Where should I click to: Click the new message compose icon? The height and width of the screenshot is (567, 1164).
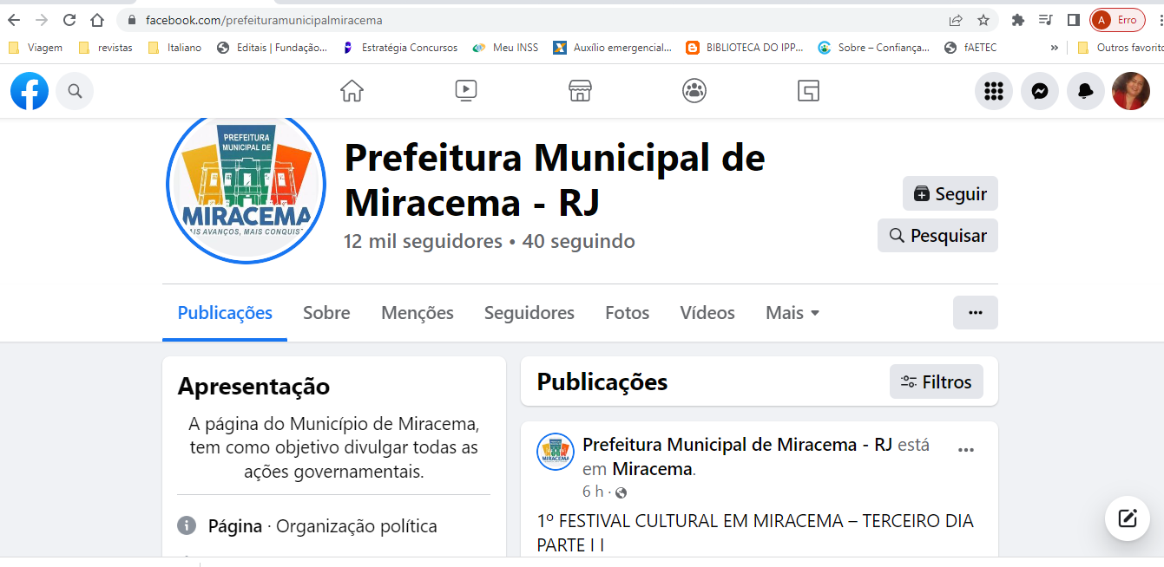click(x=1128, y=519)
